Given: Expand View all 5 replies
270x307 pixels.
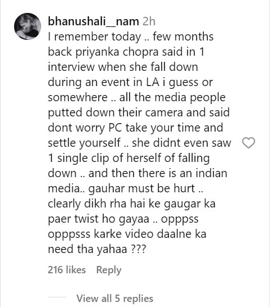Looking at the screenshot, I should pyautogui.click(x=115, y=299).
